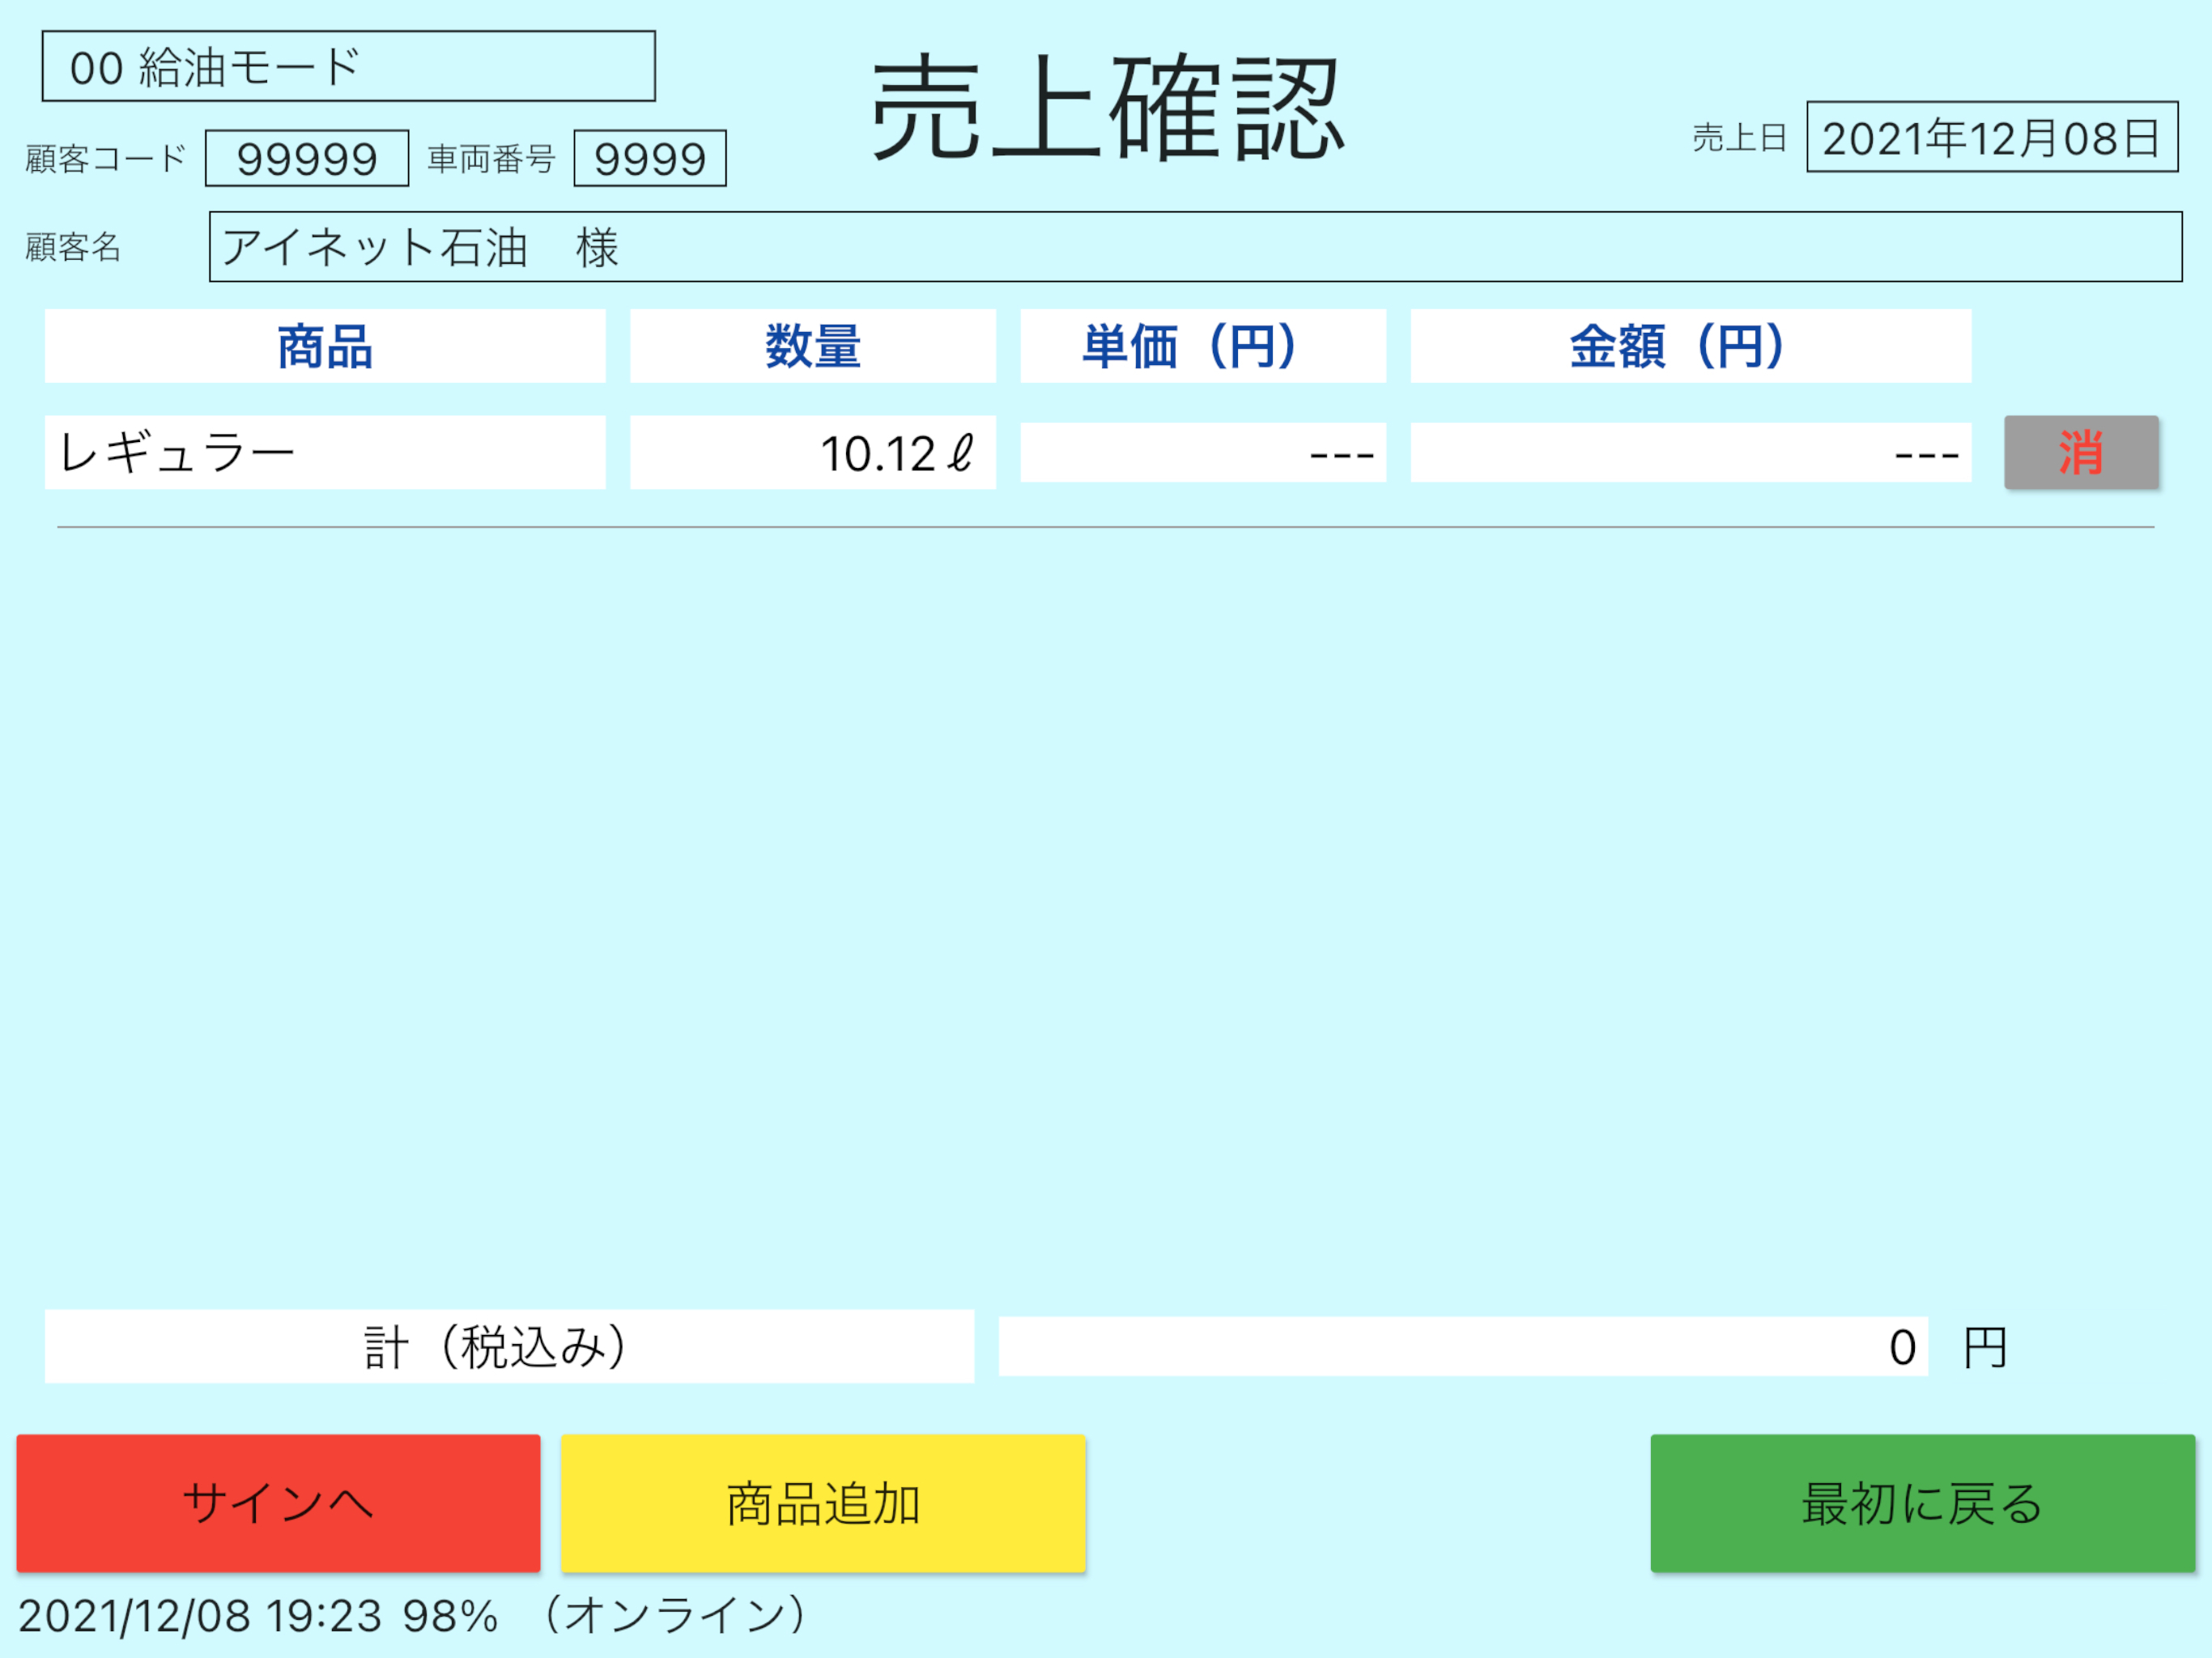Click the 10.12ℓ quantity cell

[812, 452]
